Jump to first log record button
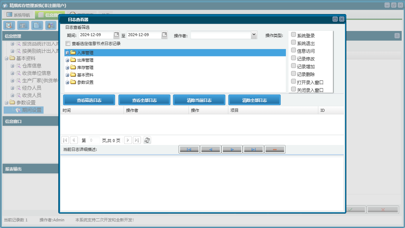 [189, 149]
